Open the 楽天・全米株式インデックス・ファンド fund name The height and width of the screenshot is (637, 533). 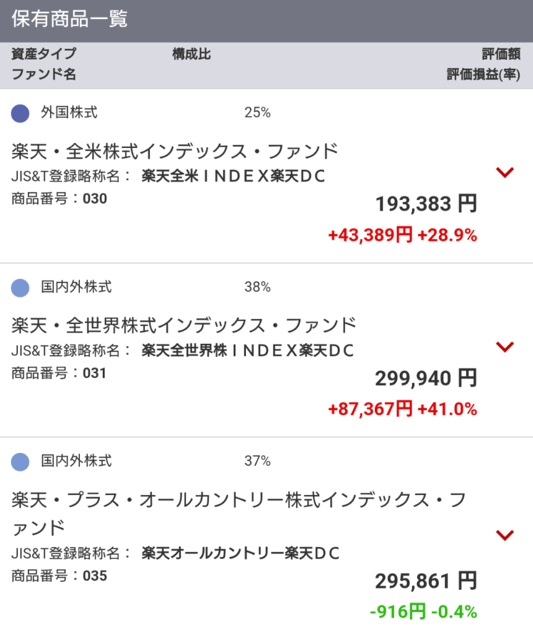point(175,151)
